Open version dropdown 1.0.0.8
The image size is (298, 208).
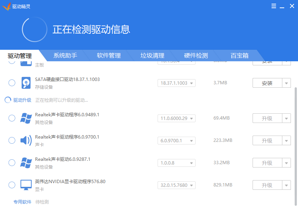(x=176, y=163)
